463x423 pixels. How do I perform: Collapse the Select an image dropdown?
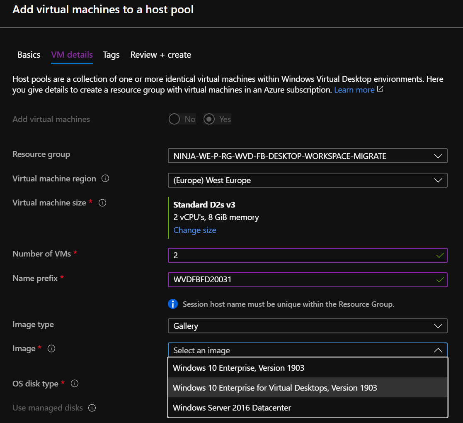[308, 350]
